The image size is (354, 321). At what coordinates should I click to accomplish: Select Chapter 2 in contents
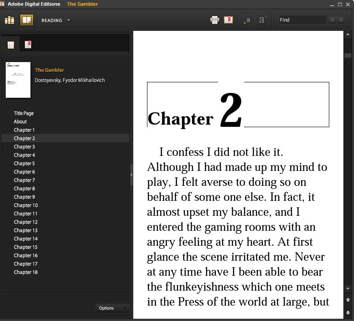(x=65, y=138)
